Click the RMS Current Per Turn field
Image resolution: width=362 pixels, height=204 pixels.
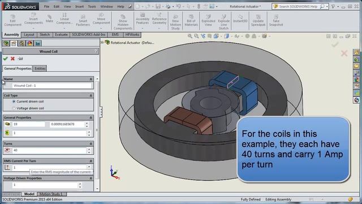pos(49,168)
